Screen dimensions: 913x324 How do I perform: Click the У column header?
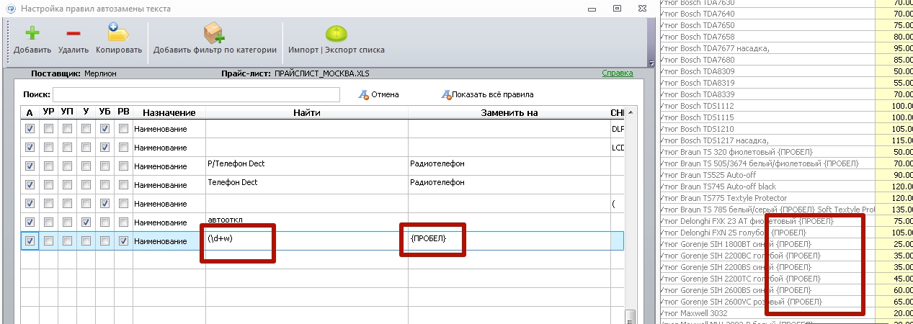86,113
